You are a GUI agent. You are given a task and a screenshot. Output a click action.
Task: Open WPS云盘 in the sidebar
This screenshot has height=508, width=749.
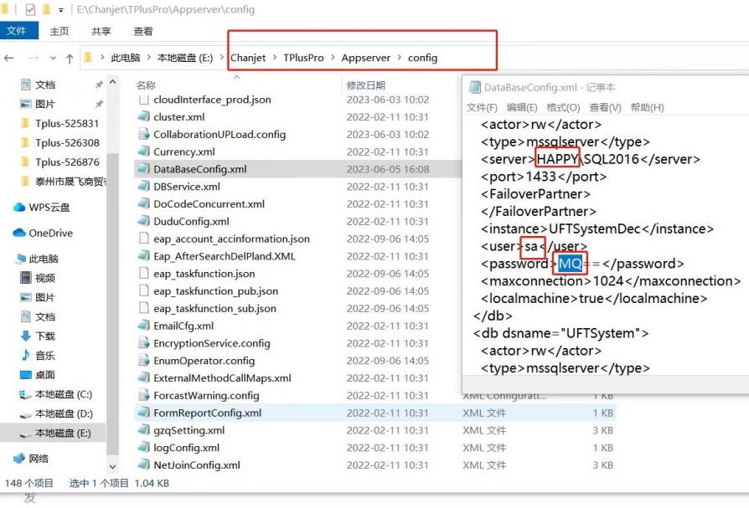[x=49, y=208]
